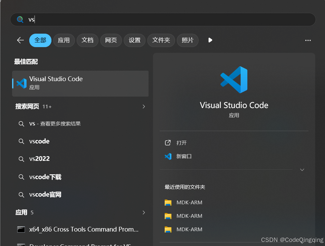Click folder icon of third MDK-ARM entry
The image size is (325, 246).
[x=168, y=230]
